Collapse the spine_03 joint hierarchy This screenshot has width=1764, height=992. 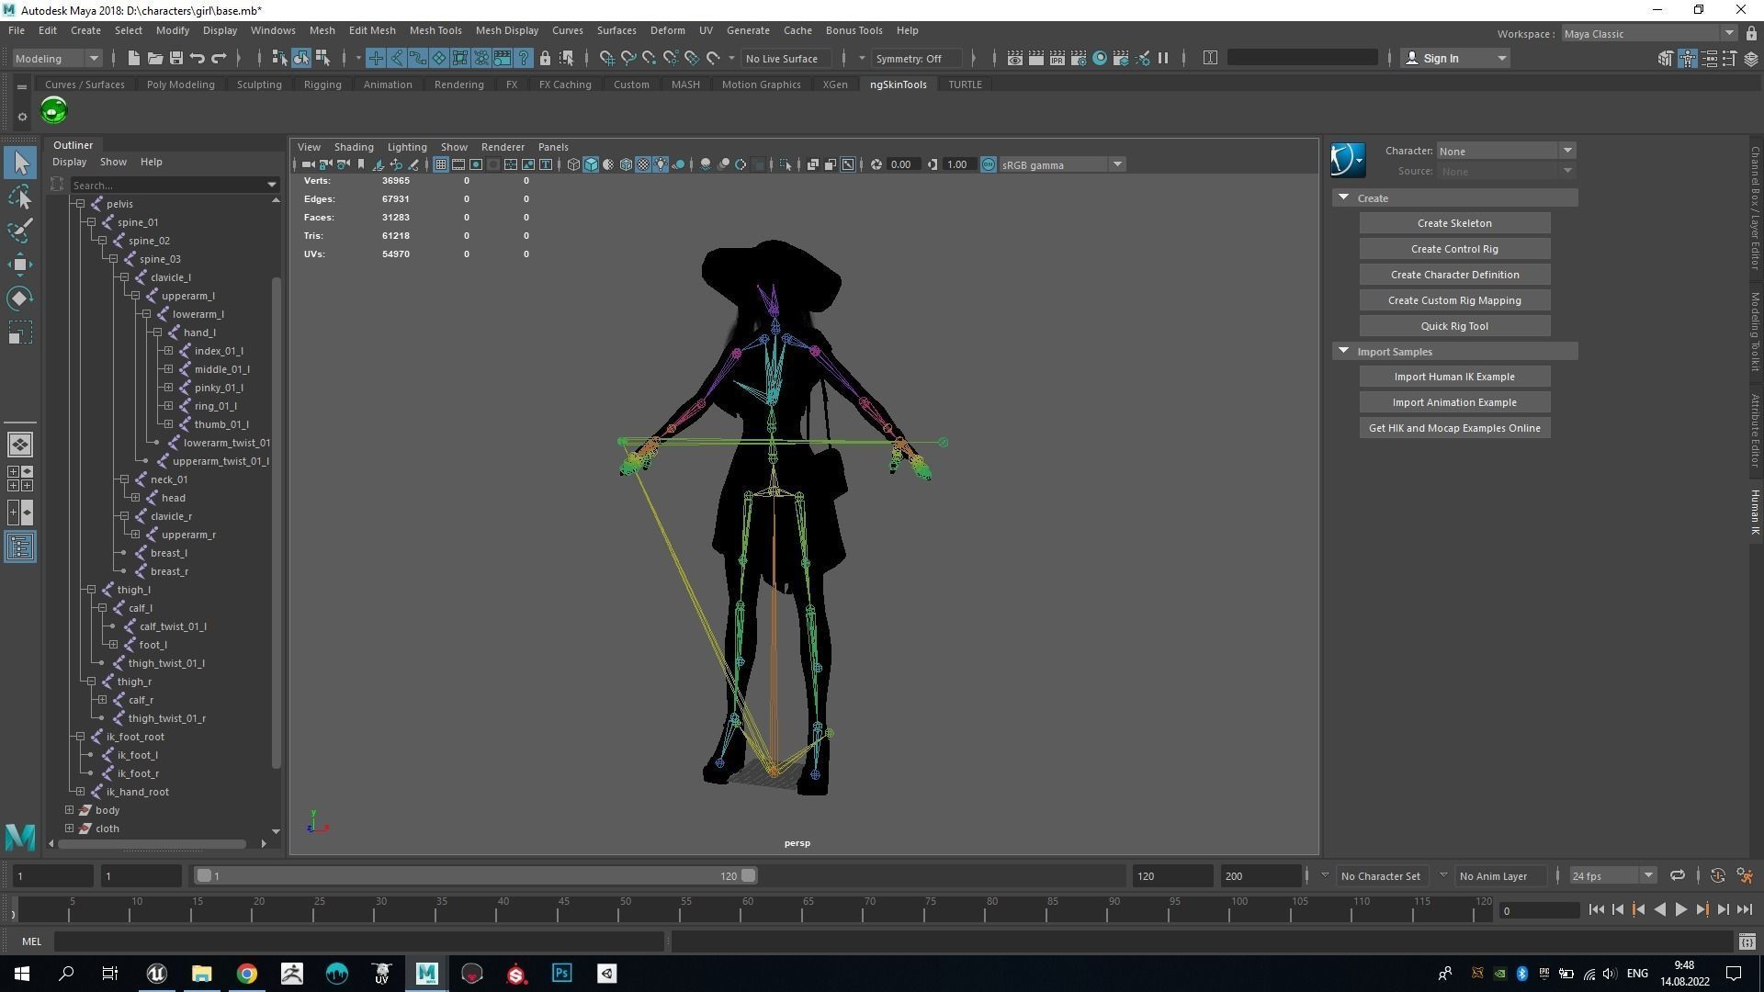[114, 259]
